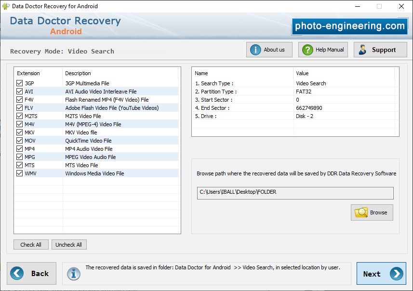
Task: Click the '3. Start Sector :' row name
Action: [213, 100]
